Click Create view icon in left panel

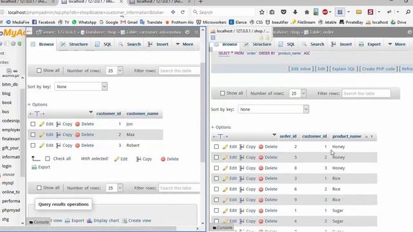coord(125,220)
